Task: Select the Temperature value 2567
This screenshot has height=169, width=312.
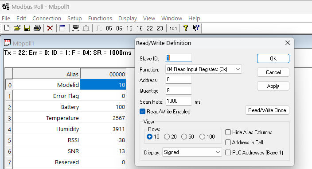Action: click(103, 118)
